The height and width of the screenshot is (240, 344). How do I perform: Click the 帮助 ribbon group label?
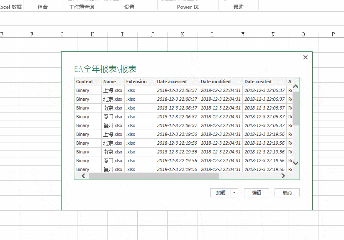tap(238, 7)
